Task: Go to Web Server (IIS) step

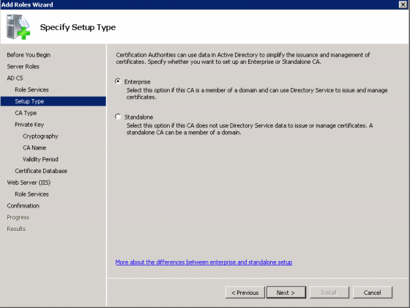Action: tap(29, 183)
